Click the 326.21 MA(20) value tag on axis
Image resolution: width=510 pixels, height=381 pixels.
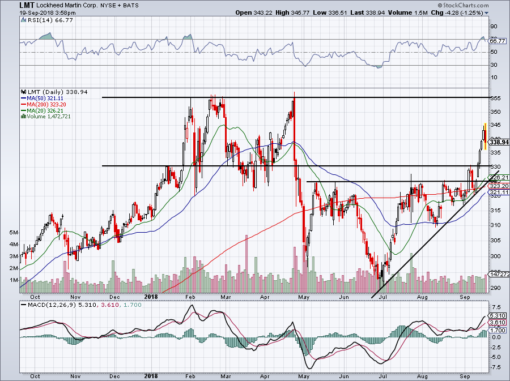click(499, 178)
